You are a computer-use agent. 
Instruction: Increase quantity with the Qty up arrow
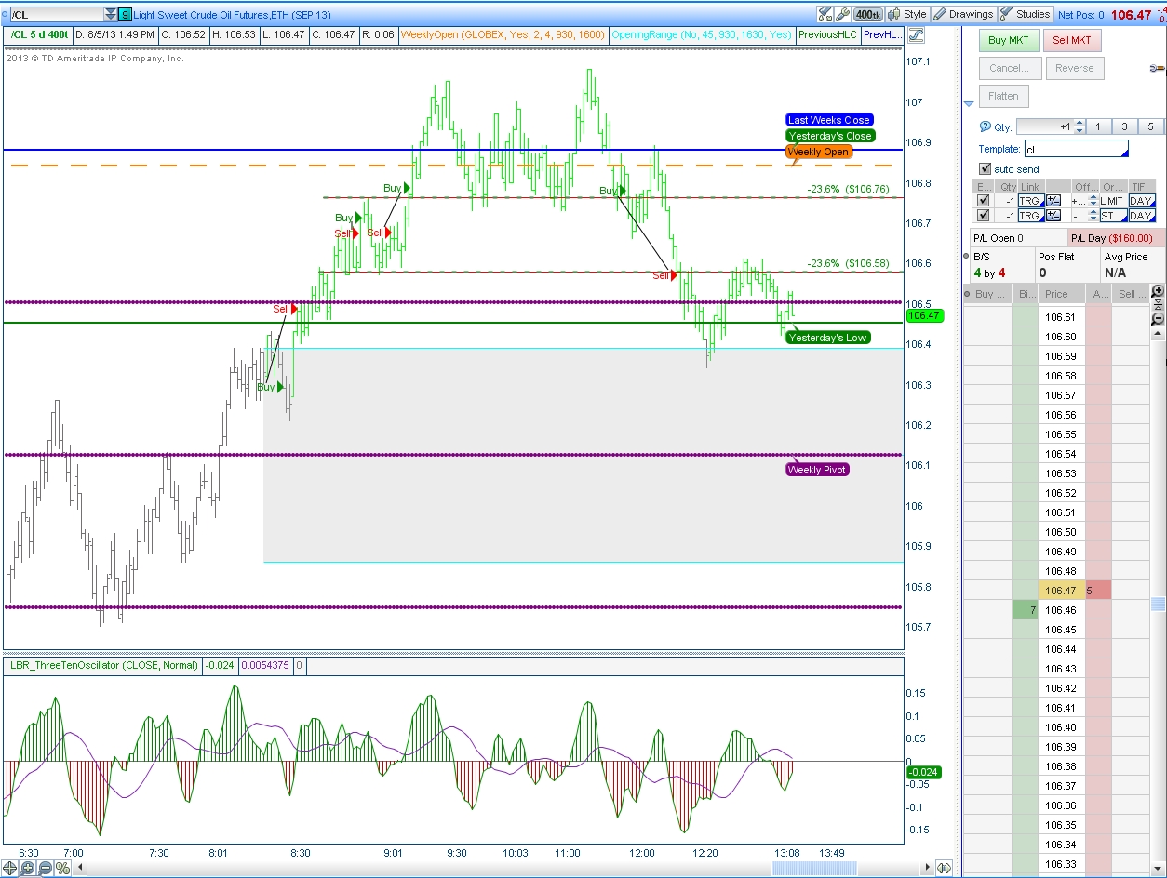point(1079,124)
